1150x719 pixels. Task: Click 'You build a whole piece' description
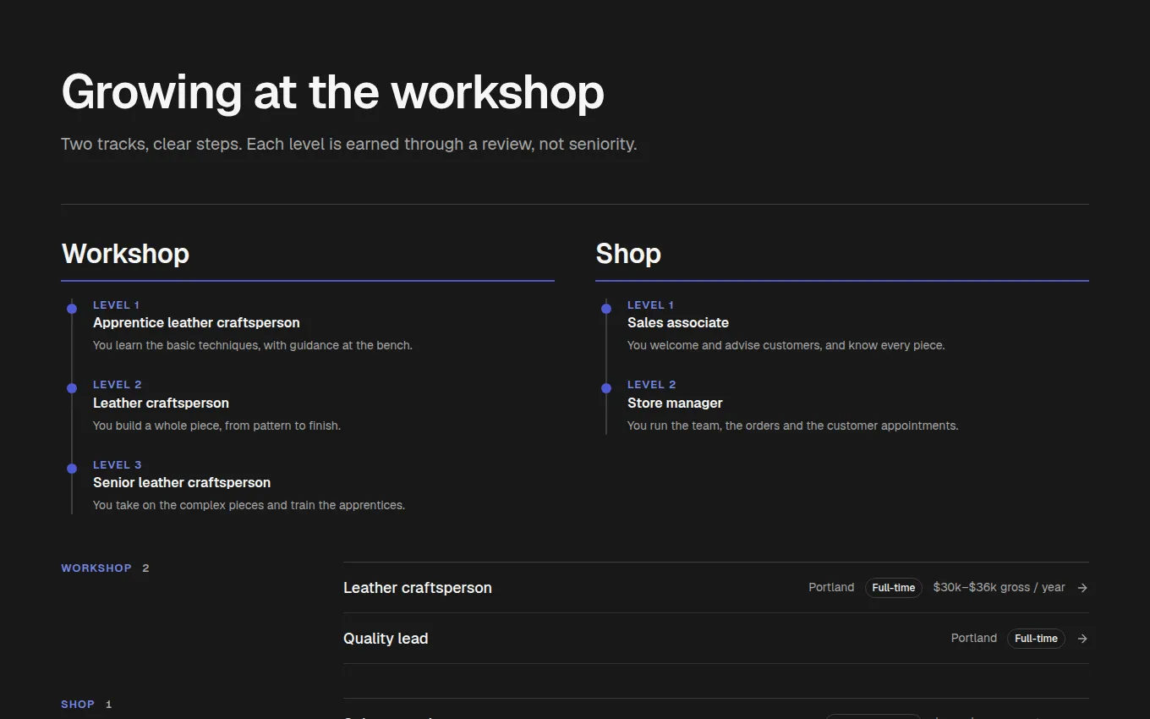216,426
